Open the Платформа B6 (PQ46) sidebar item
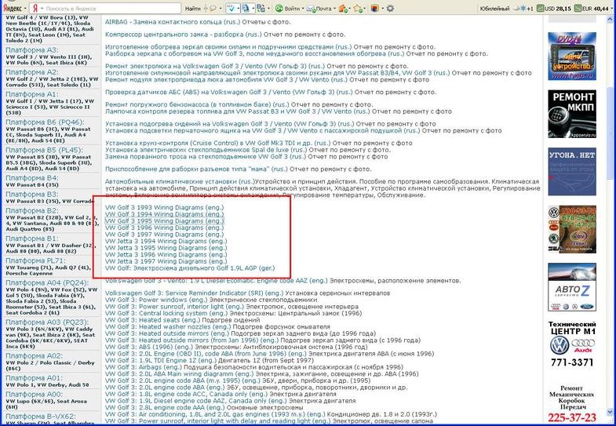The width and height of the screenshot is (616, 426). (x=45, y=122)
